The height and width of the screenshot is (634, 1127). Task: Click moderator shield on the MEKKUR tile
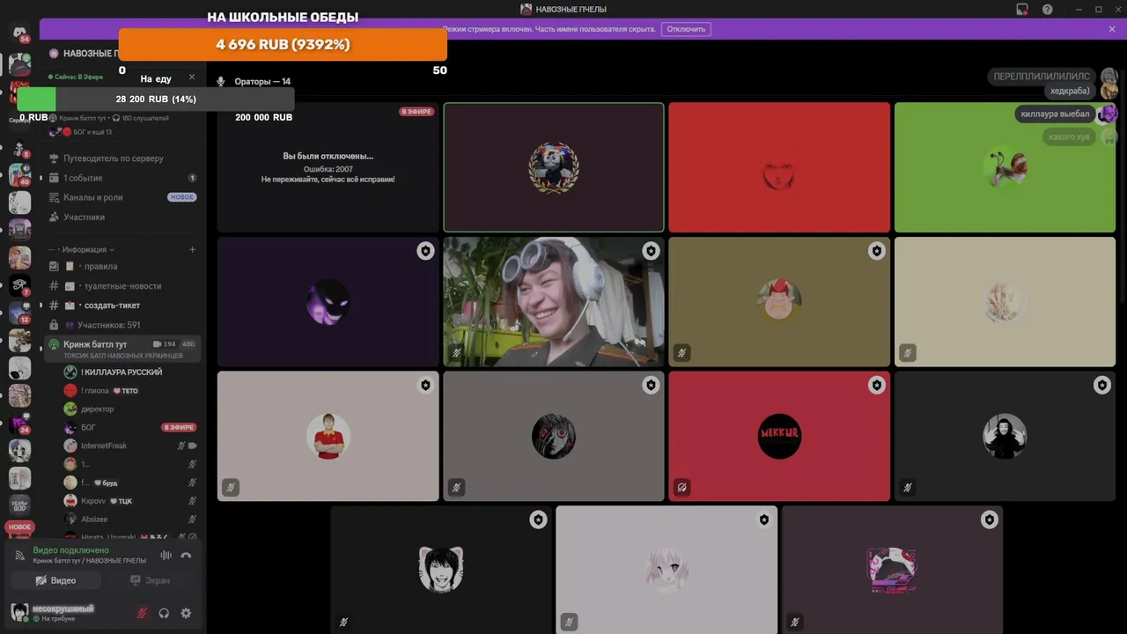tap(876, 385)
